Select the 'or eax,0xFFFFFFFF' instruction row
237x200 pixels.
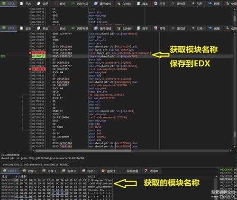coord(101,98)
